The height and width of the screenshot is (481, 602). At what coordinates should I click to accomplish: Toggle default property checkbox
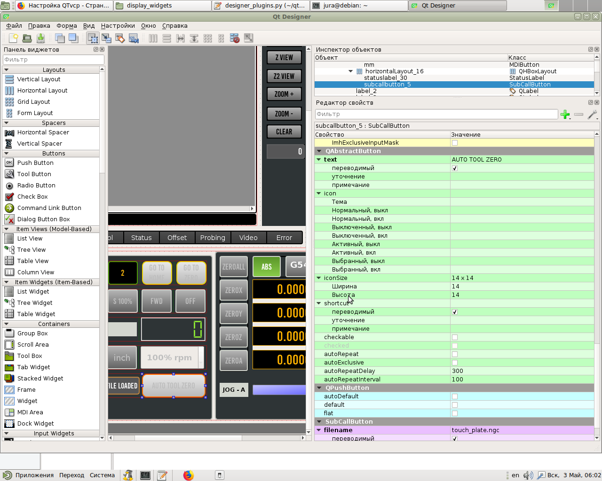tap(455, 405)
